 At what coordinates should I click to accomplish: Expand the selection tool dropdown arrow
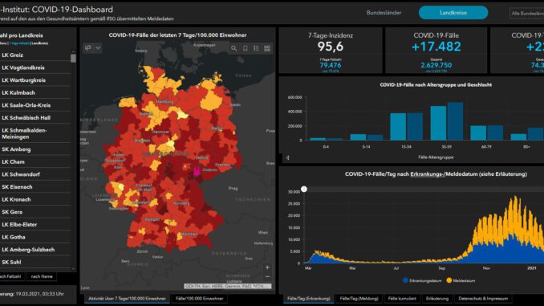click(x=98, y=48)
